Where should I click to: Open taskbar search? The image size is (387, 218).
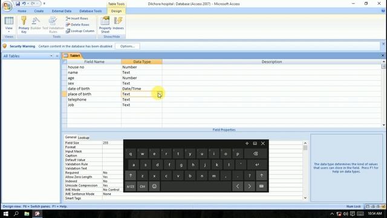click(x=16, y=214)
